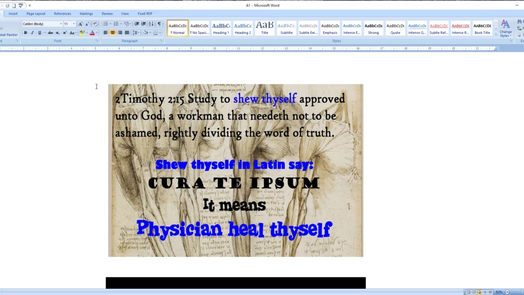Expand the Styles gallery list
The image size is (524, 295).
496,34
